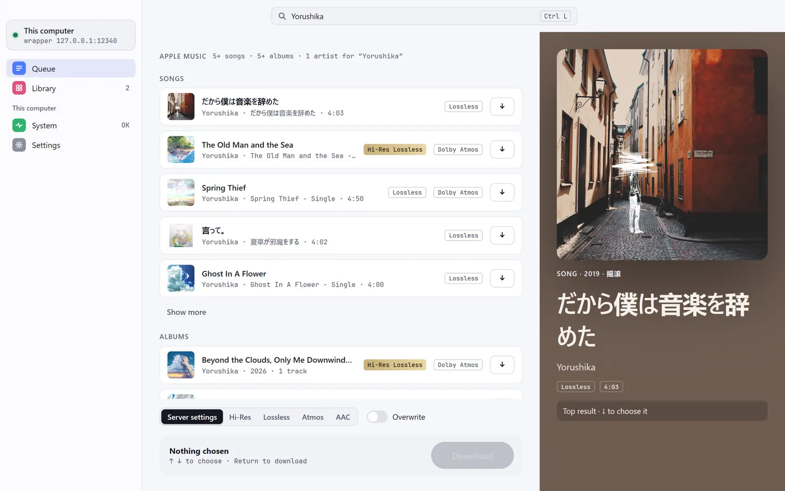Viewport: 785px width, 491px height.
Task: Click Lossless badge in the preview panel
Action: pos(576,387)
